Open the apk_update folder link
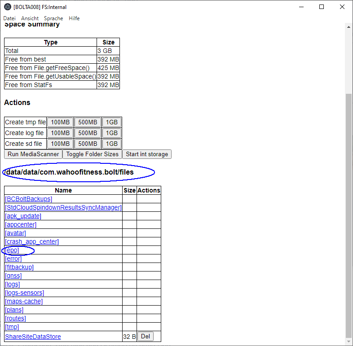The image size is (353, 346). (23, 216)
